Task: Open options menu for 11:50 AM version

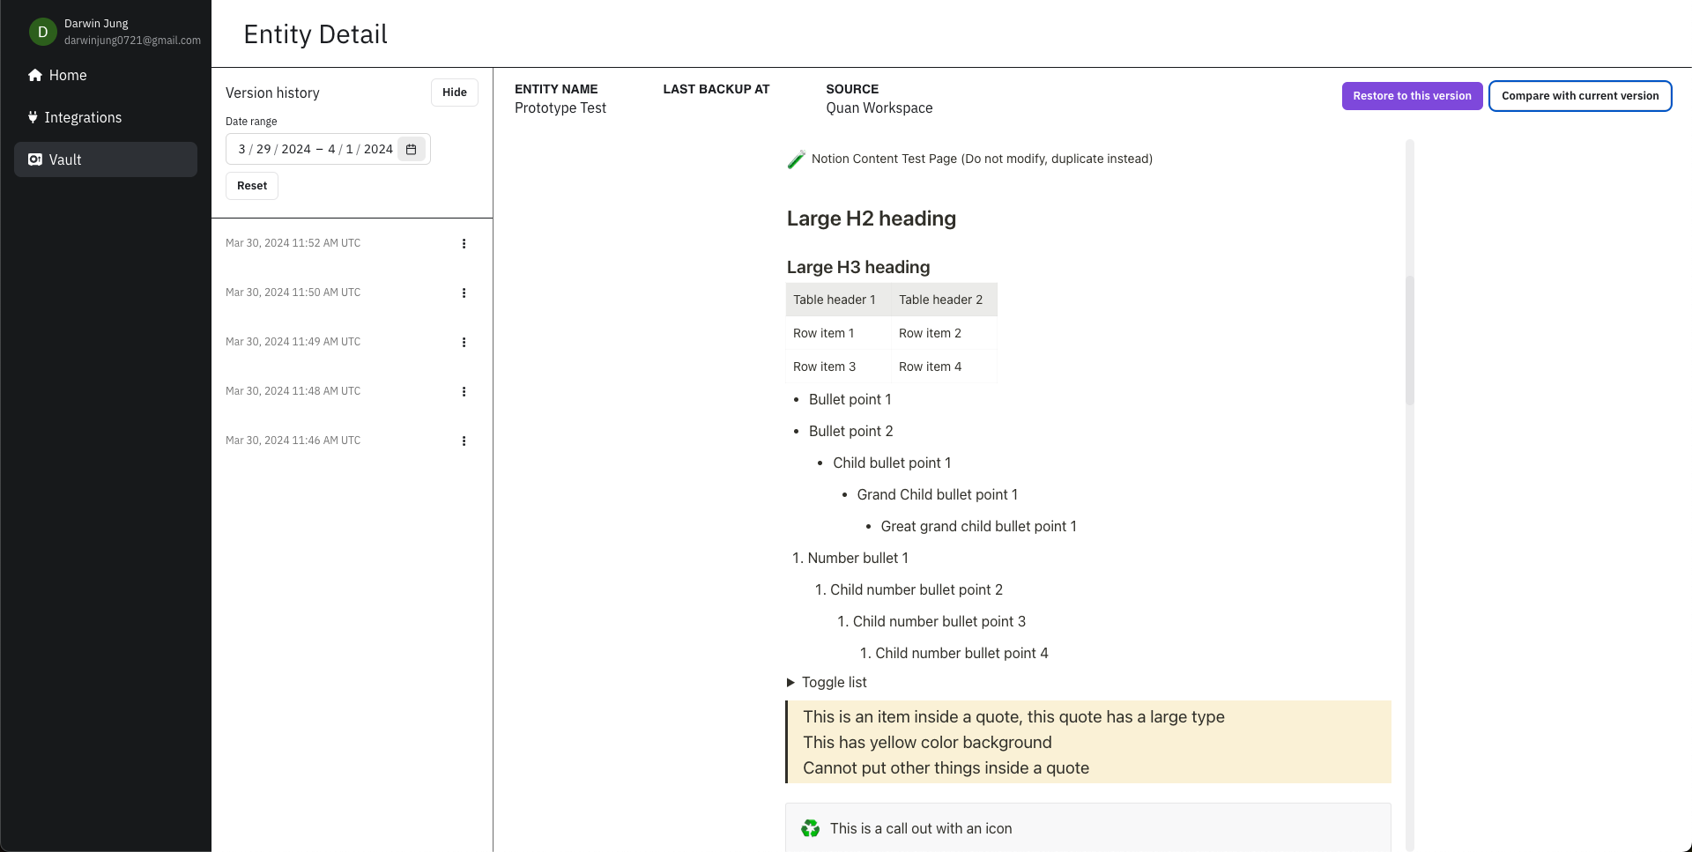Action: pyautogui.click(x=464, y=293)
